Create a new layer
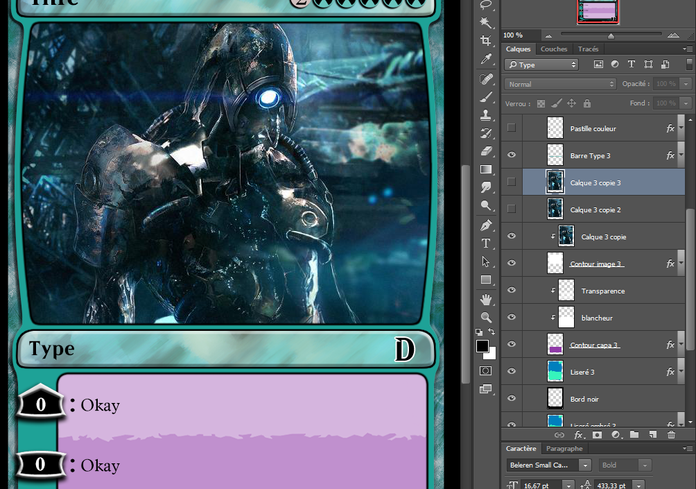 click(652, 435)
